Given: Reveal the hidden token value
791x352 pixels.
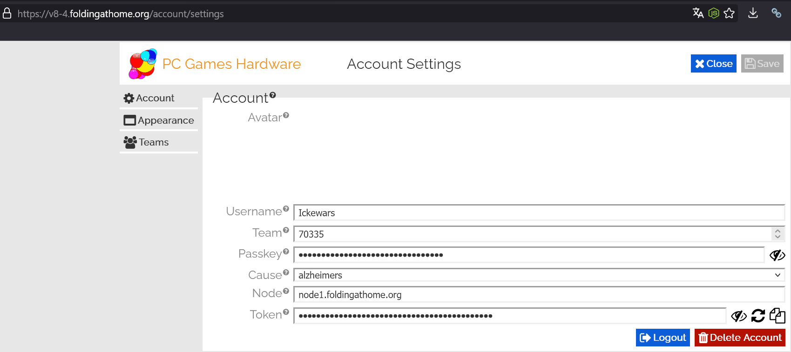Looking at the screenshot, I should 738,316.
